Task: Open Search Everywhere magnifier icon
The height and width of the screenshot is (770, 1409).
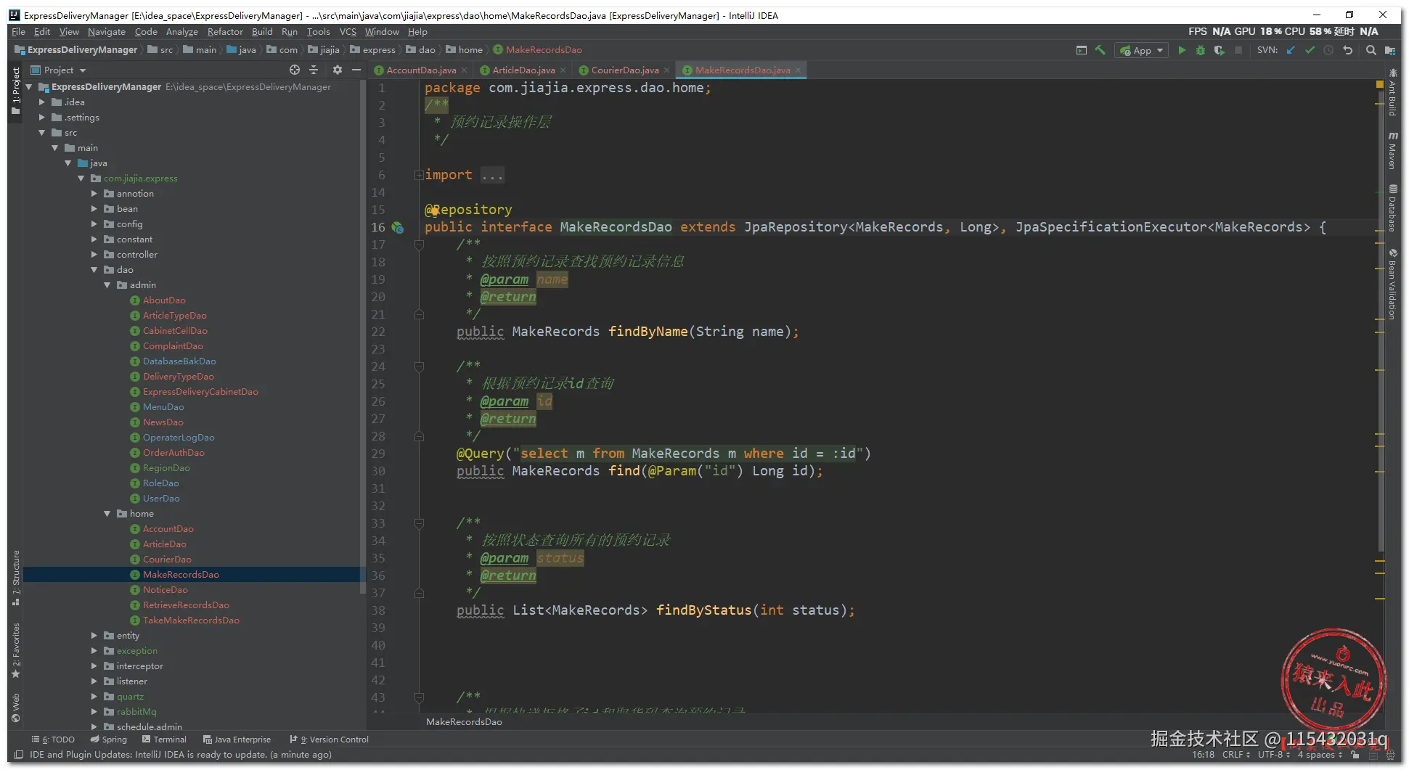Action: pyautogui.click(x=1371, y=50)
